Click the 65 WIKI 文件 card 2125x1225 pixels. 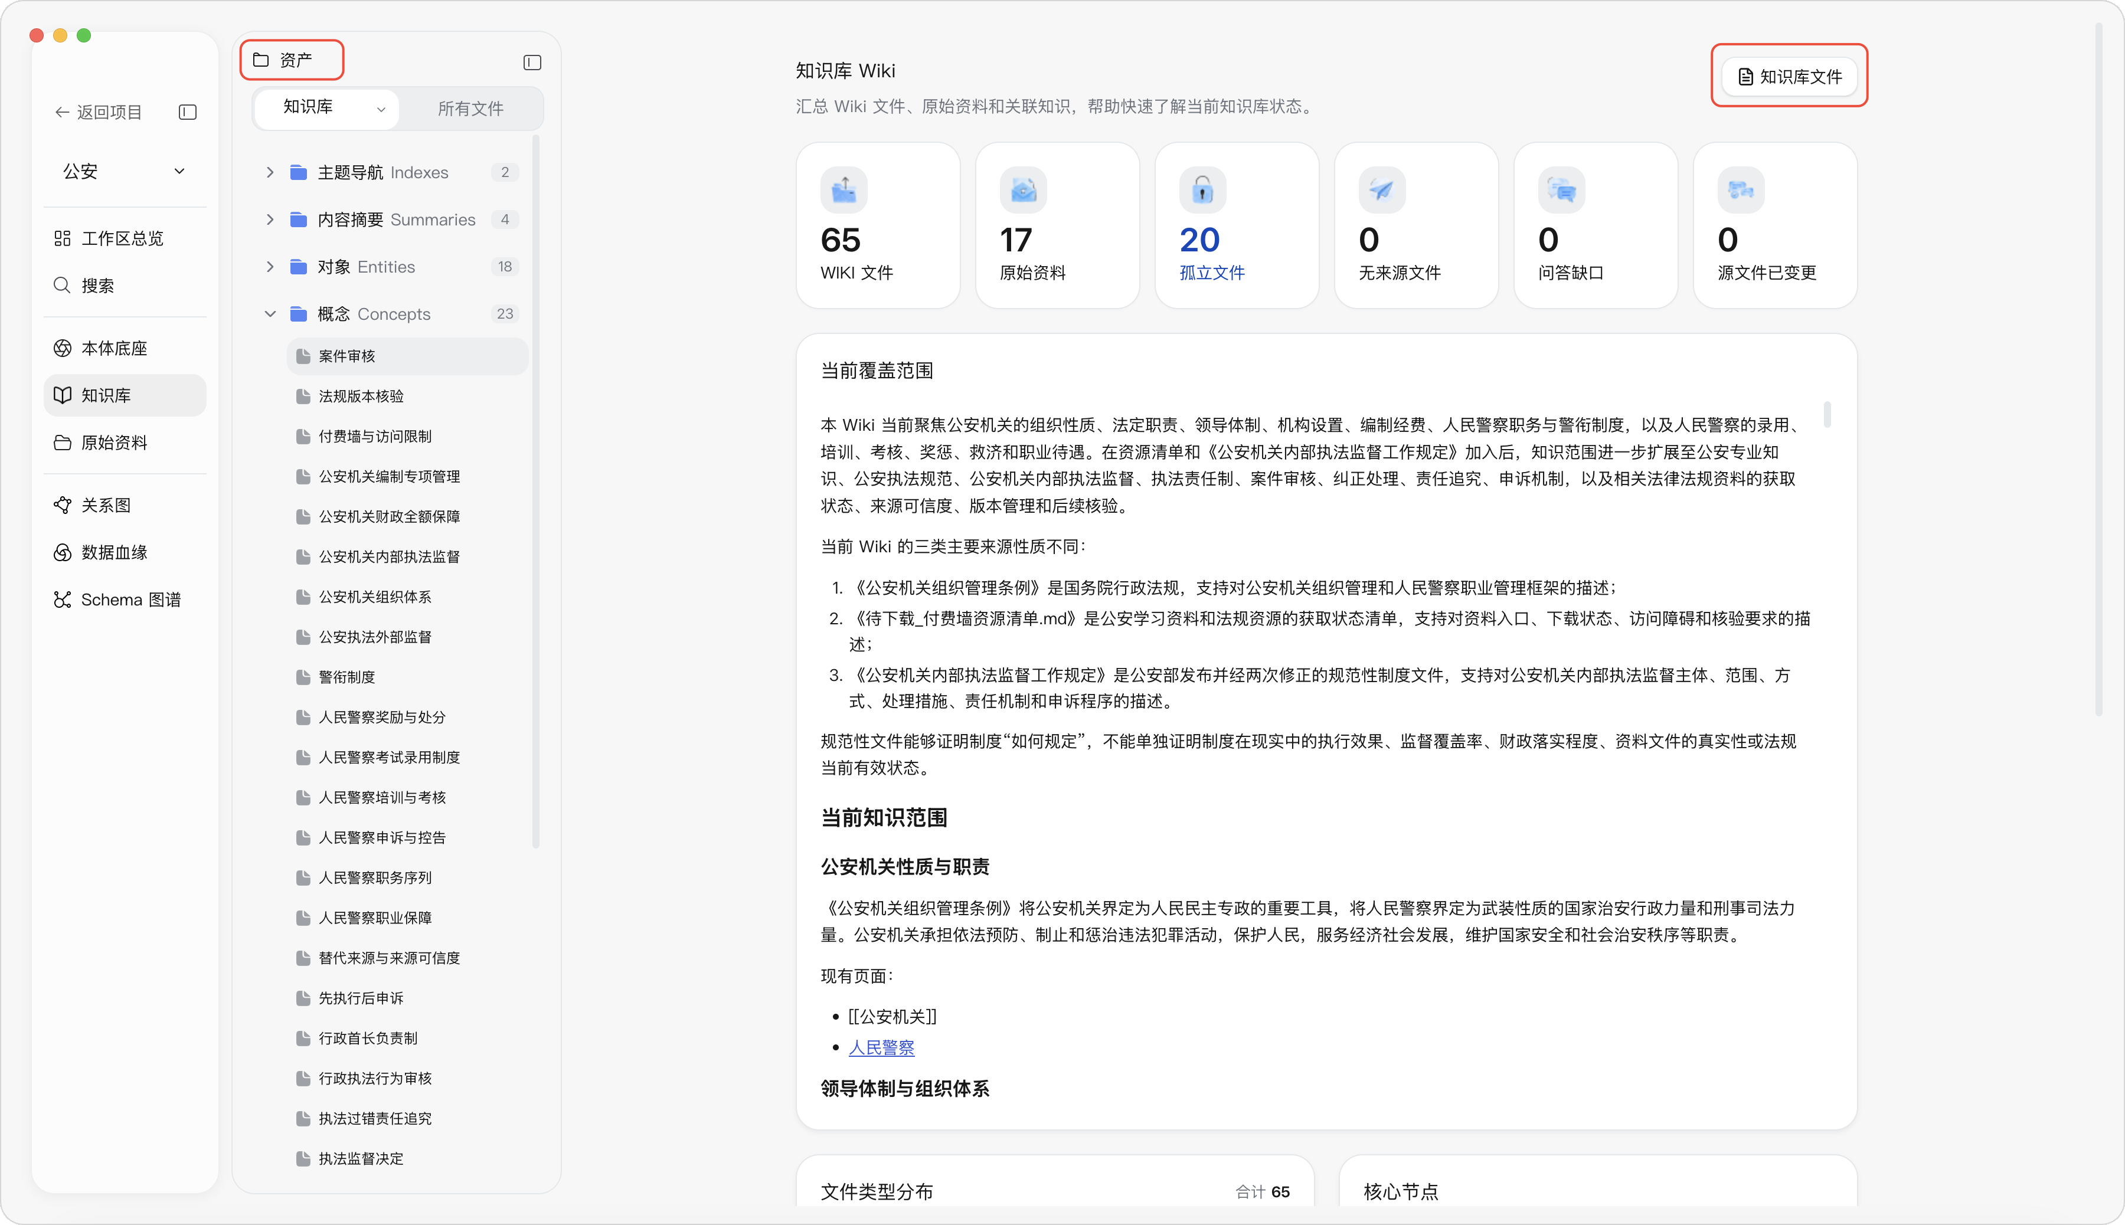tap(878, 225)
